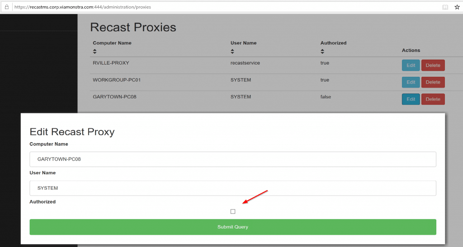Delete the WORKGROUP-PC01 proxy

[433, 82]
